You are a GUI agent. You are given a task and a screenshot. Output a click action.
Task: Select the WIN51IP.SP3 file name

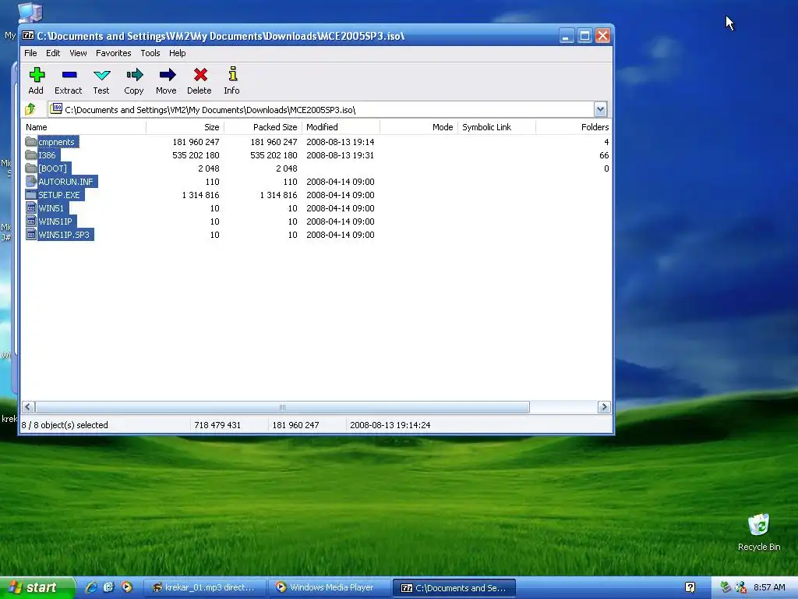(64, 235)
